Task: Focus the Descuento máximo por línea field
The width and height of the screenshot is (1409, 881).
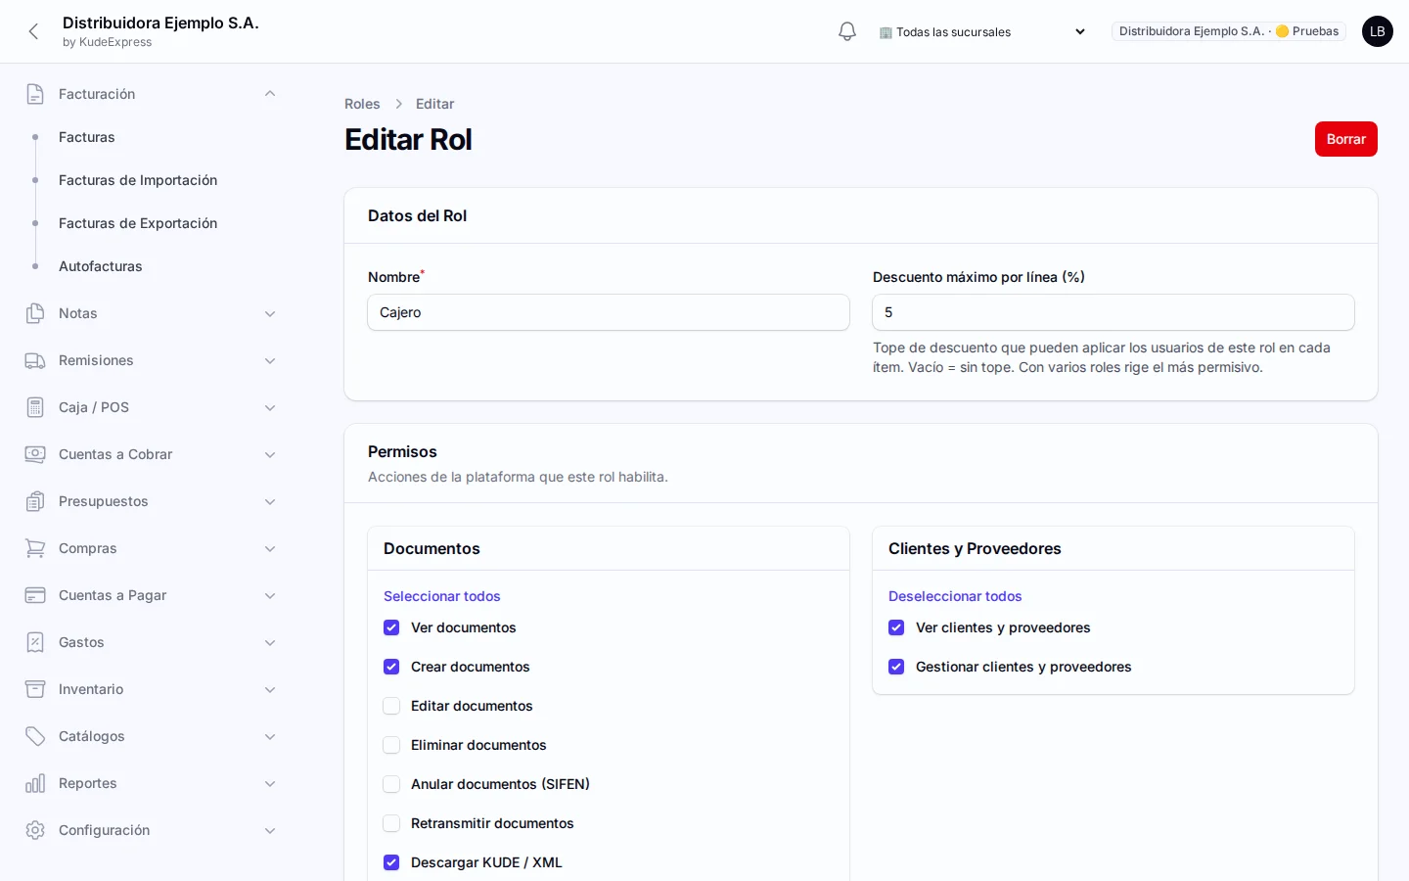Action: pyautogui.click(x=1114, y=312)
